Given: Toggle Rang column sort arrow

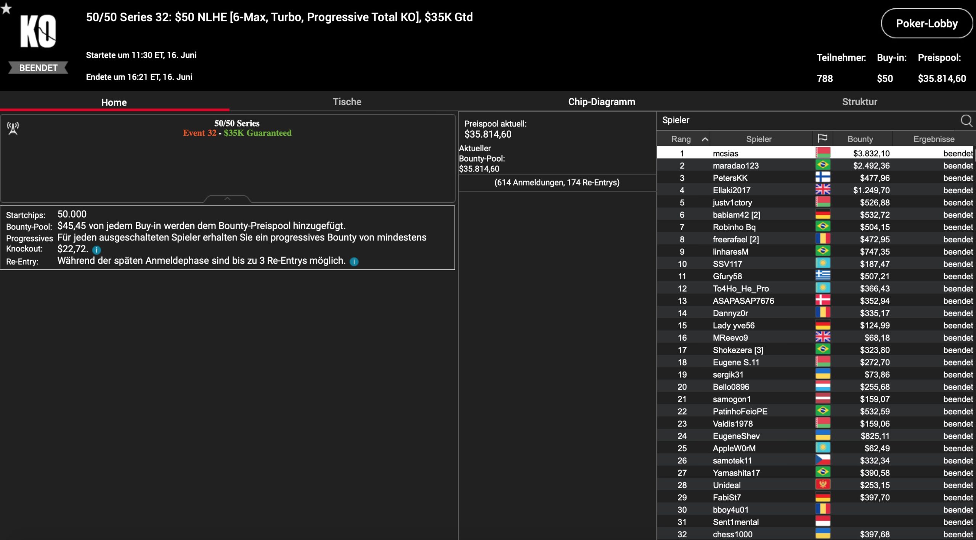Looking at the screenshot, I should pos(705,139).
